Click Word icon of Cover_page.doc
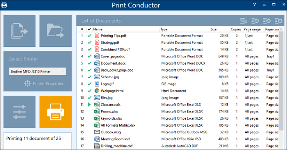287x150 pixels. (97, 56)
